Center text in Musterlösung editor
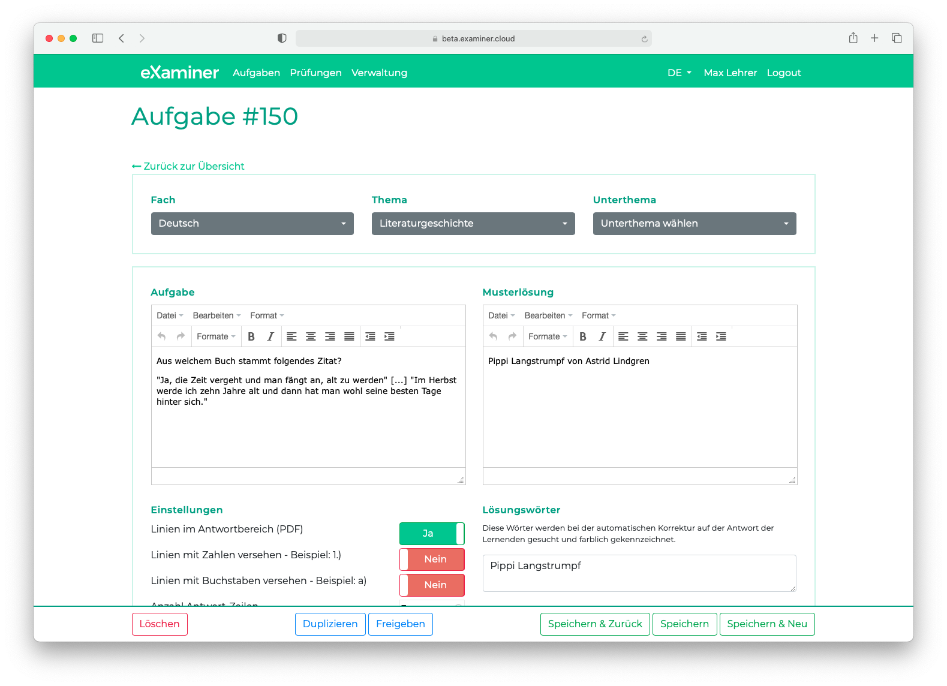Viewport: 947px width, 686px height. (x=642, y=336)
